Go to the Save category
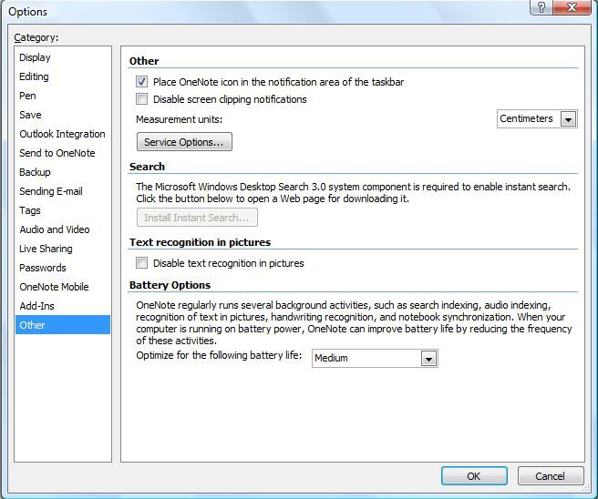598x499 pixels. [63, 115]
